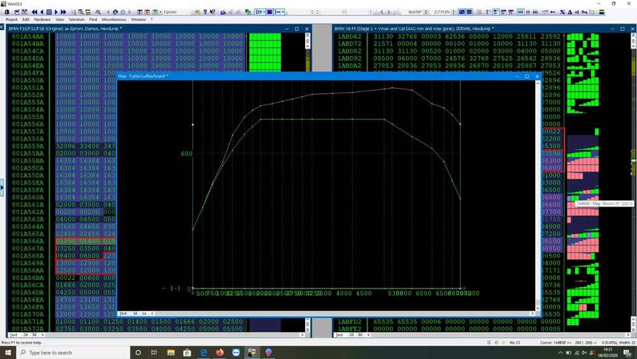This screenshot has width=637, height=359.
Task: Click the green copy-windows toolbar icon
Action: coord(248,12)
